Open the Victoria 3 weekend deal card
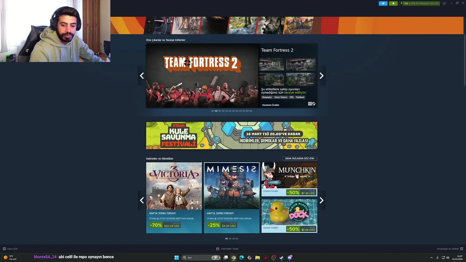Viewport: 466px width, 262px height. [x=174, y=198]
